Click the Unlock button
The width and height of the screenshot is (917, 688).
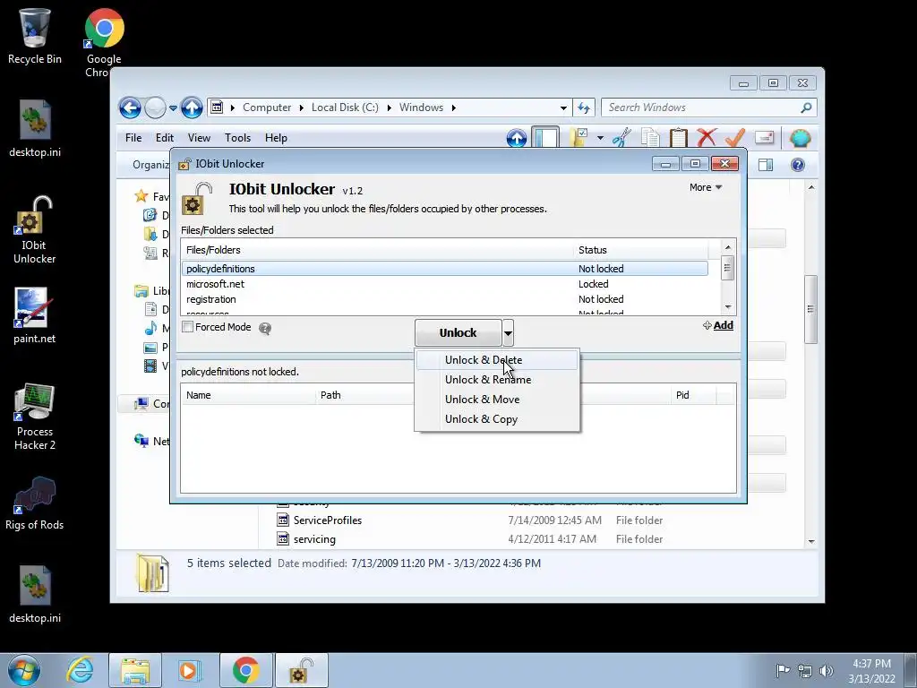coord(458,333)
